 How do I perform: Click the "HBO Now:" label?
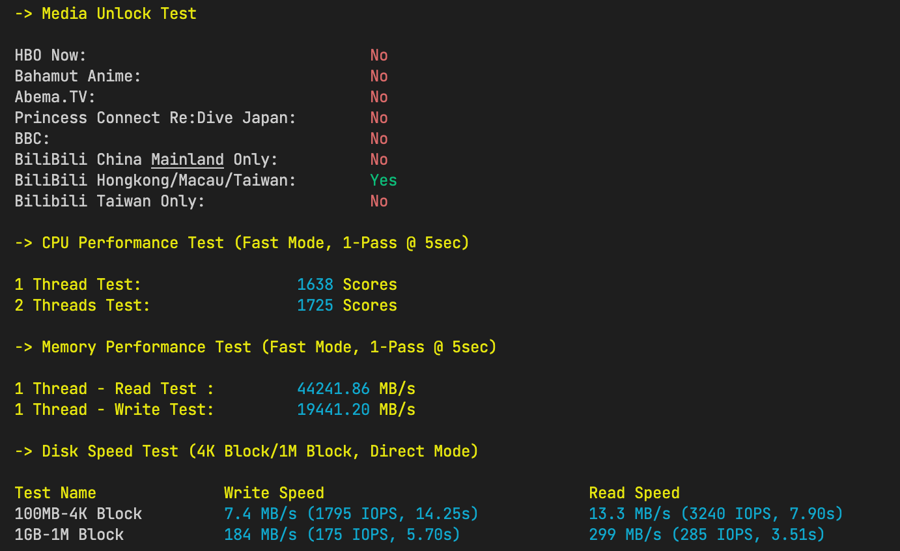click(x=50, y=55)
